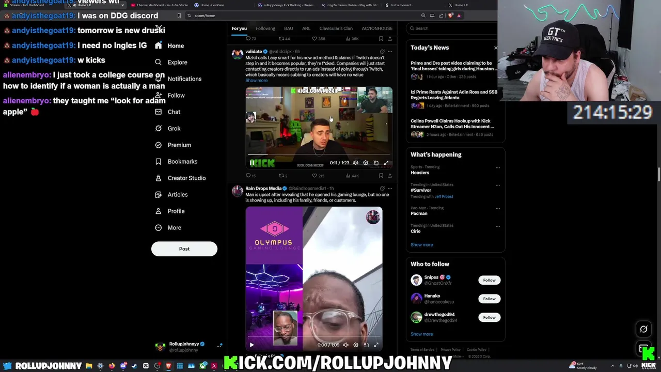Follow Snipes account

489,280
